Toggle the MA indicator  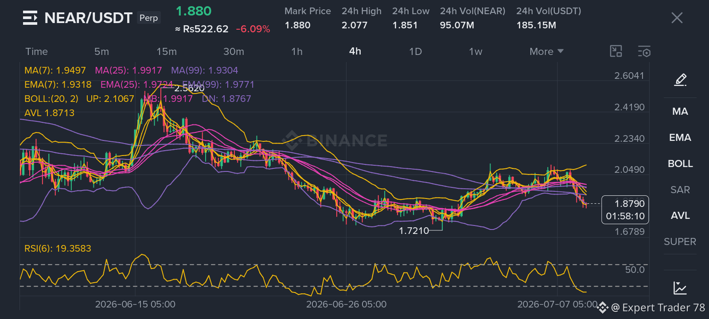point(680,112)
